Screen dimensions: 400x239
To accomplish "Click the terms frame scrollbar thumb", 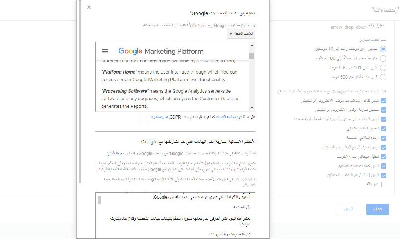I will tap(252, 56).
